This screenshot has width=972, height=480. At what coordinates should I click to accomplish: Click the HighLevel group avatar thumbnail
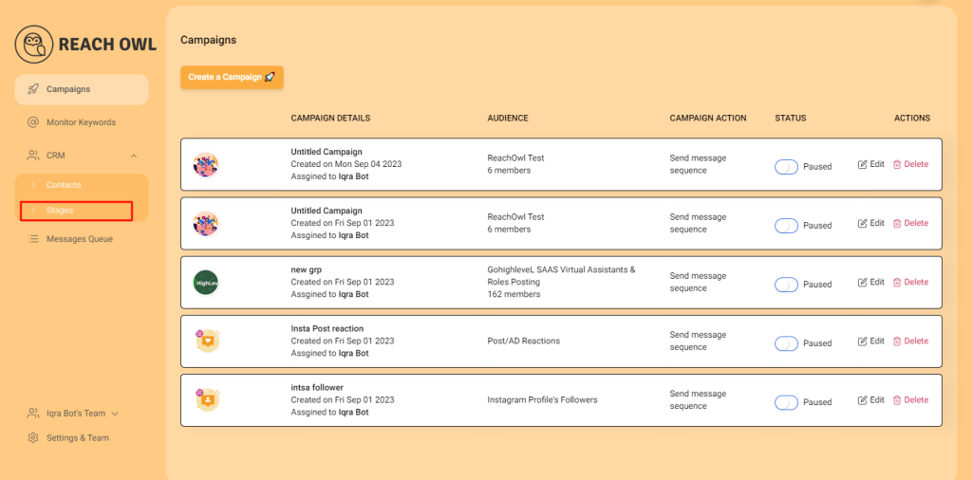pos(206,283)
